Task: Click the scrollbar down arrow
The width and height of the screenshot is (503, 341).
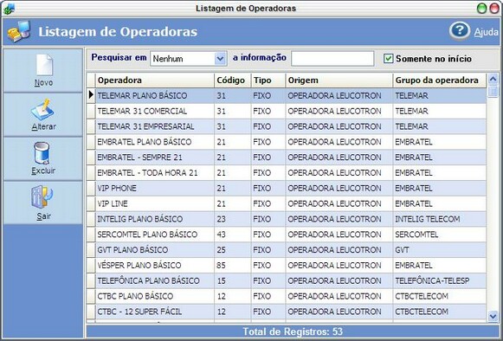Action: click(493, 316)
